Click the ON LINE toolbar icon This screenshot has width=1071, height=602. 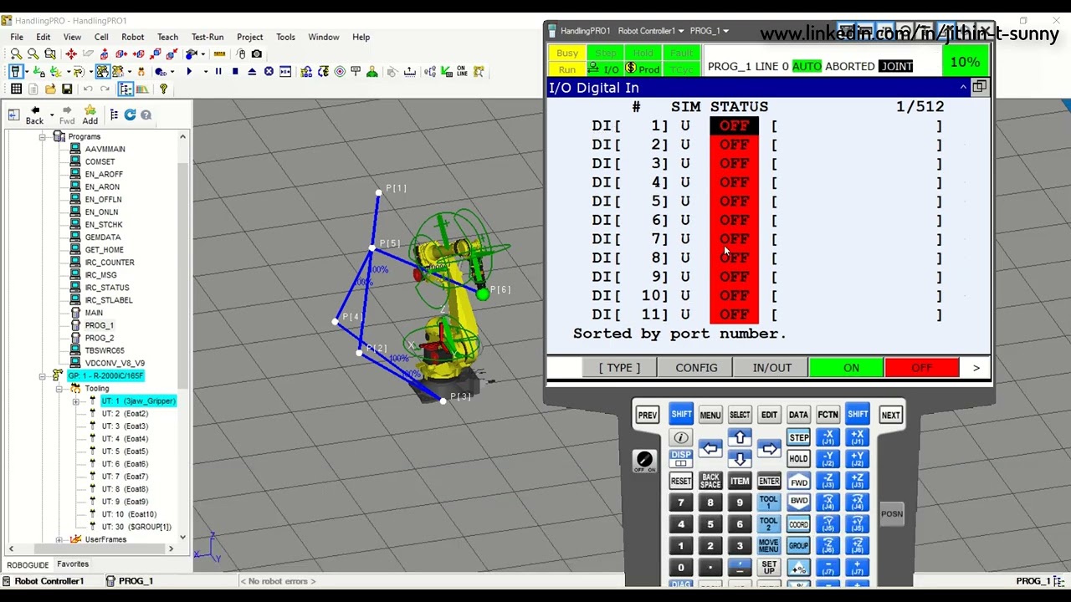point(462,72)
